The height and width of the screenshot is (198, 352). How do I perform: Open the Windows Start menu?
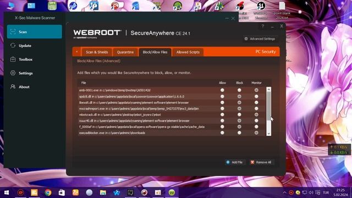click(7, 193)
